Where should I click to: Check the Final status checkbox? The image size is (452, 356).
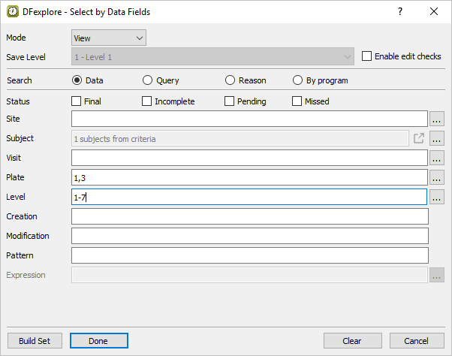77,101
